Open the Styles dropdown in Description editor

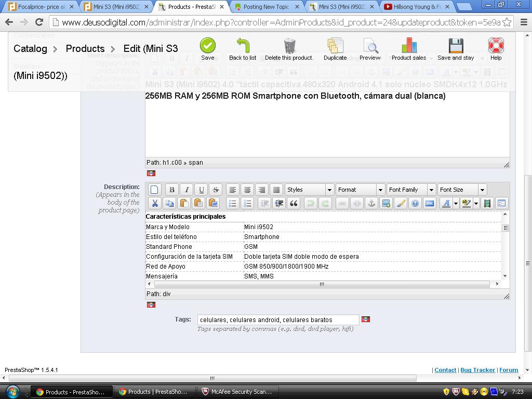pyautogui.click(x=309, y=190)
